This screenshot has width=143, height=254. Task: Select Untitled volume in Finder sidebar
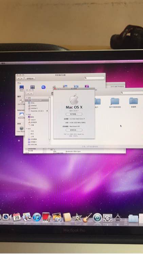pos(38,105)
